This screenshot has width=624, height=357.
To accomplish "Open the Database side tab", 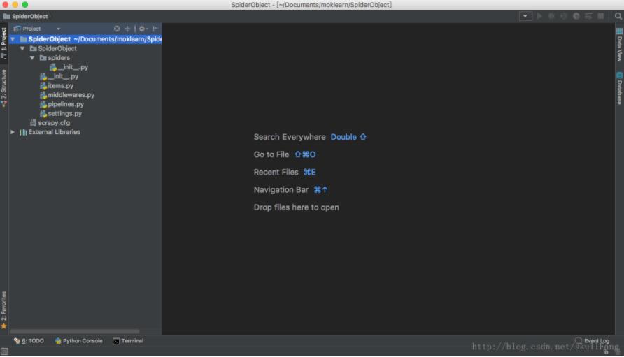I will click(619, 88).
